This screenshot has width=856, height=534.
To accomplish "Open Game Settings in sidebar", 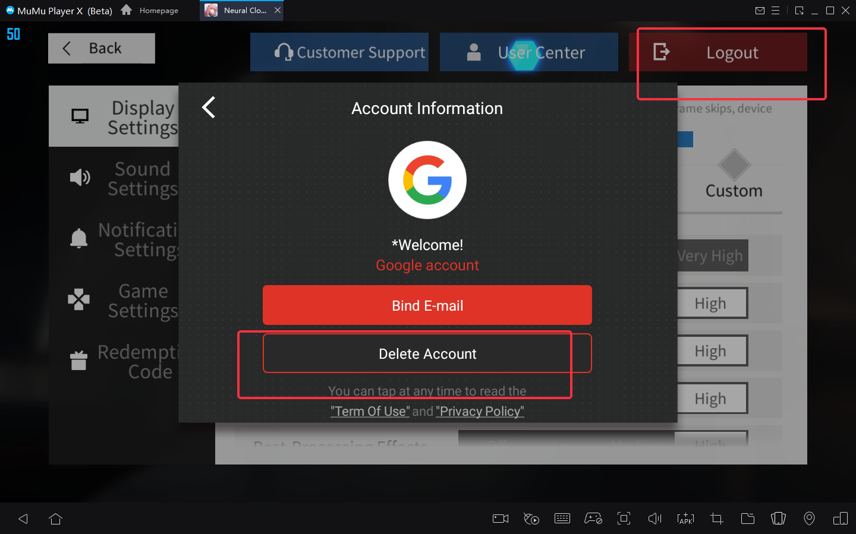I will pyautogui.click(x=114, y=301).
